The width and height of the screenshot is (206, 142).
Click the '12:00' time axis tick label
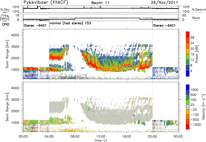(101, 137)
